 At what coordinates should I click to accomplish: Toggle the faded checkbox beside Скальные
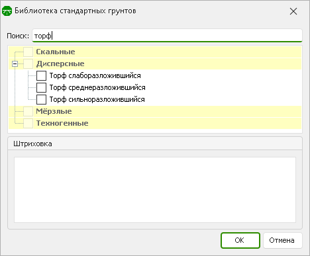[x=28, y=52]
